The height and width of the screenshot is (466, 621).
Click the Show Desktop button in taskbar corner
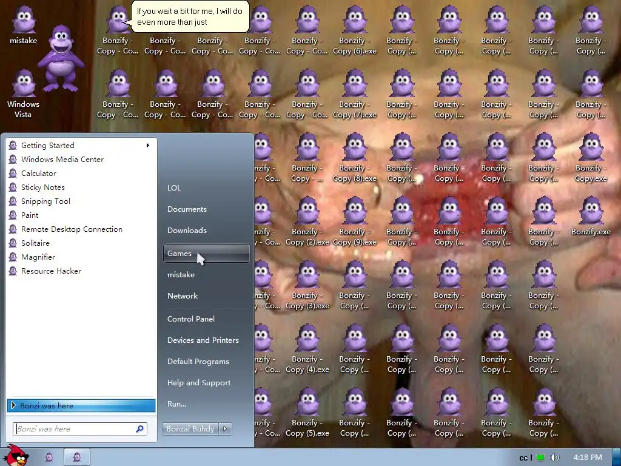pos(617,458)
